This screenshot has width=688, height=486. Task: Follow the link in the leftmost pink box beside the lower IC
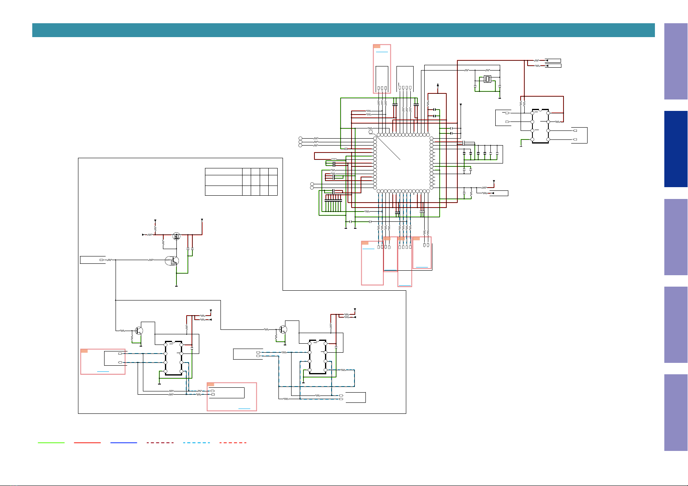(103, 372)
